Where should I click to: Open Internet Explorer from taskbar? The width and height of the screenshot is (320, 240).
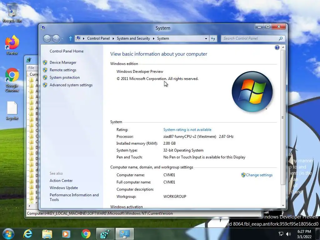(28, 234)
